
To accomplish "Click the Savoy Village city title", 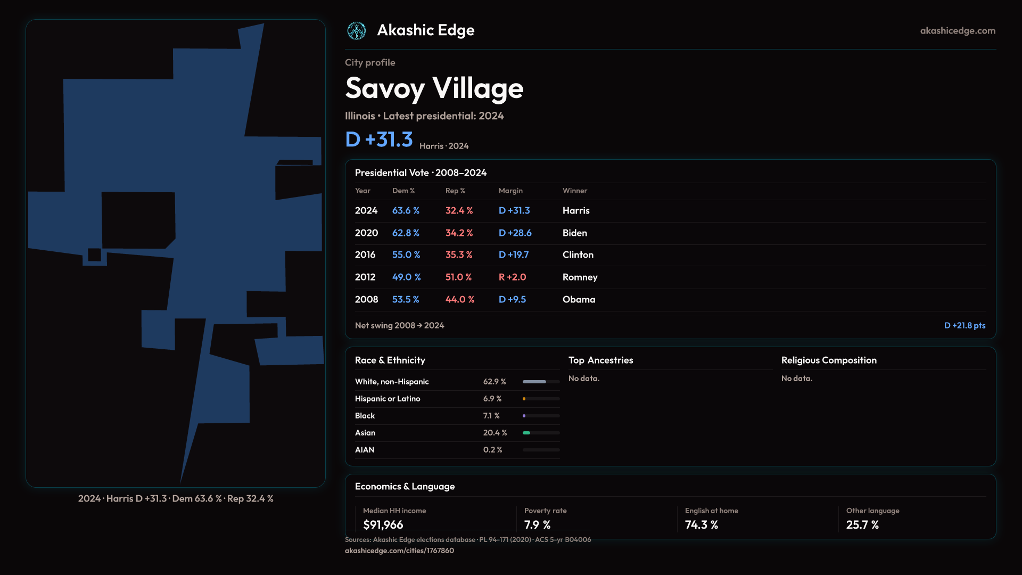I will (x=434, y=88).
